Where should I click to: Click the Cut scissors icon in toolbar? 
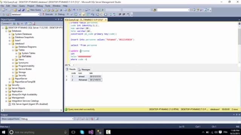tap(61, 10)
